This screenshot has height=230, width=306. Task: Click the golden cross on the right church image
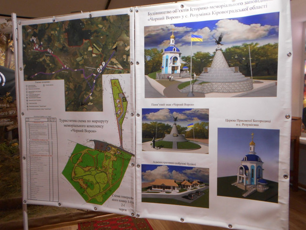[252, 136]
